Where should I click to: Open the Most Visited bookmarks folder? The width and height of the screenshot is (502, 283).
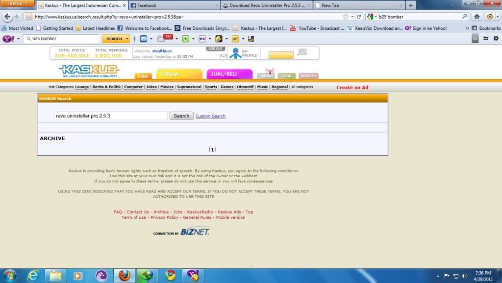coord(17,28)
